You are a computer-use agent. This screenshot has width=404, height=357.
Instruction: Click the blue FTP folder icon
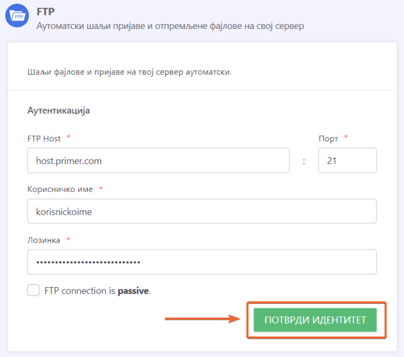click(17, 17)
